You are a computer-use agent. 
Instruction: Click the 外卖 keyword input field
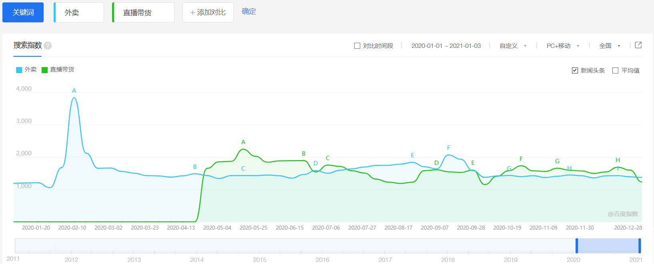[x=79, y=12]
